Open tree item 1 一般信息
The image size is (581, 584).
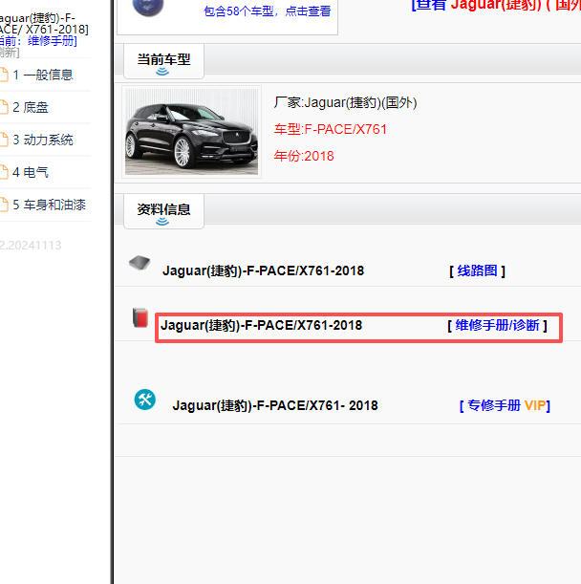[43, 75]
